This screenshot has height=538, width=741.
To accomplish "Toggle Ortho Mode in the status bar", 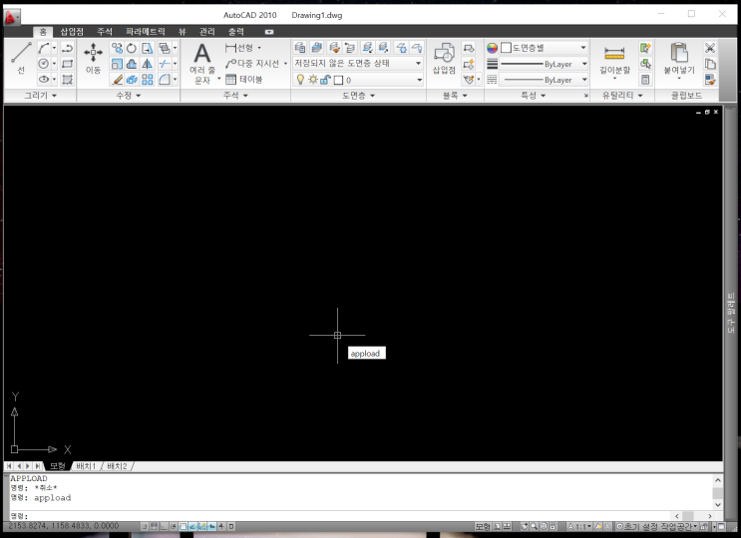I will coord(164,526).
